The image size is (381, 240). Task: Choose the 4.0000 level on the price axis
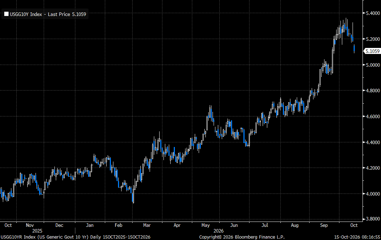pyautogui.click(x=373, y=194)
